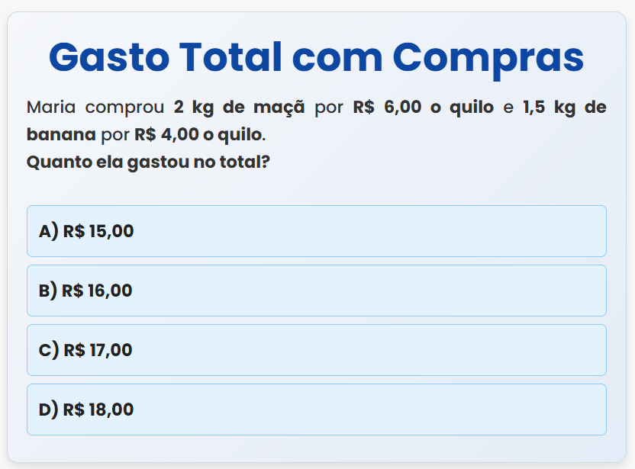
Task: Click the question "Quanto ela gastou no total?"
Action: pyautogui.click(x=150, y=162)
